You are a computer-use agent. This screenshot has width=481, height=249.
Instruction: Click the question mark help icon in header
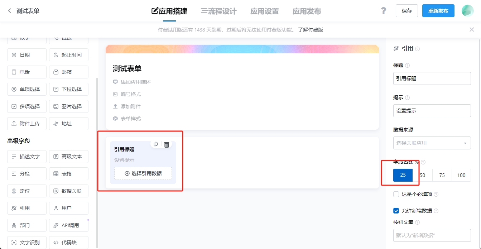(x=384, y=11)
